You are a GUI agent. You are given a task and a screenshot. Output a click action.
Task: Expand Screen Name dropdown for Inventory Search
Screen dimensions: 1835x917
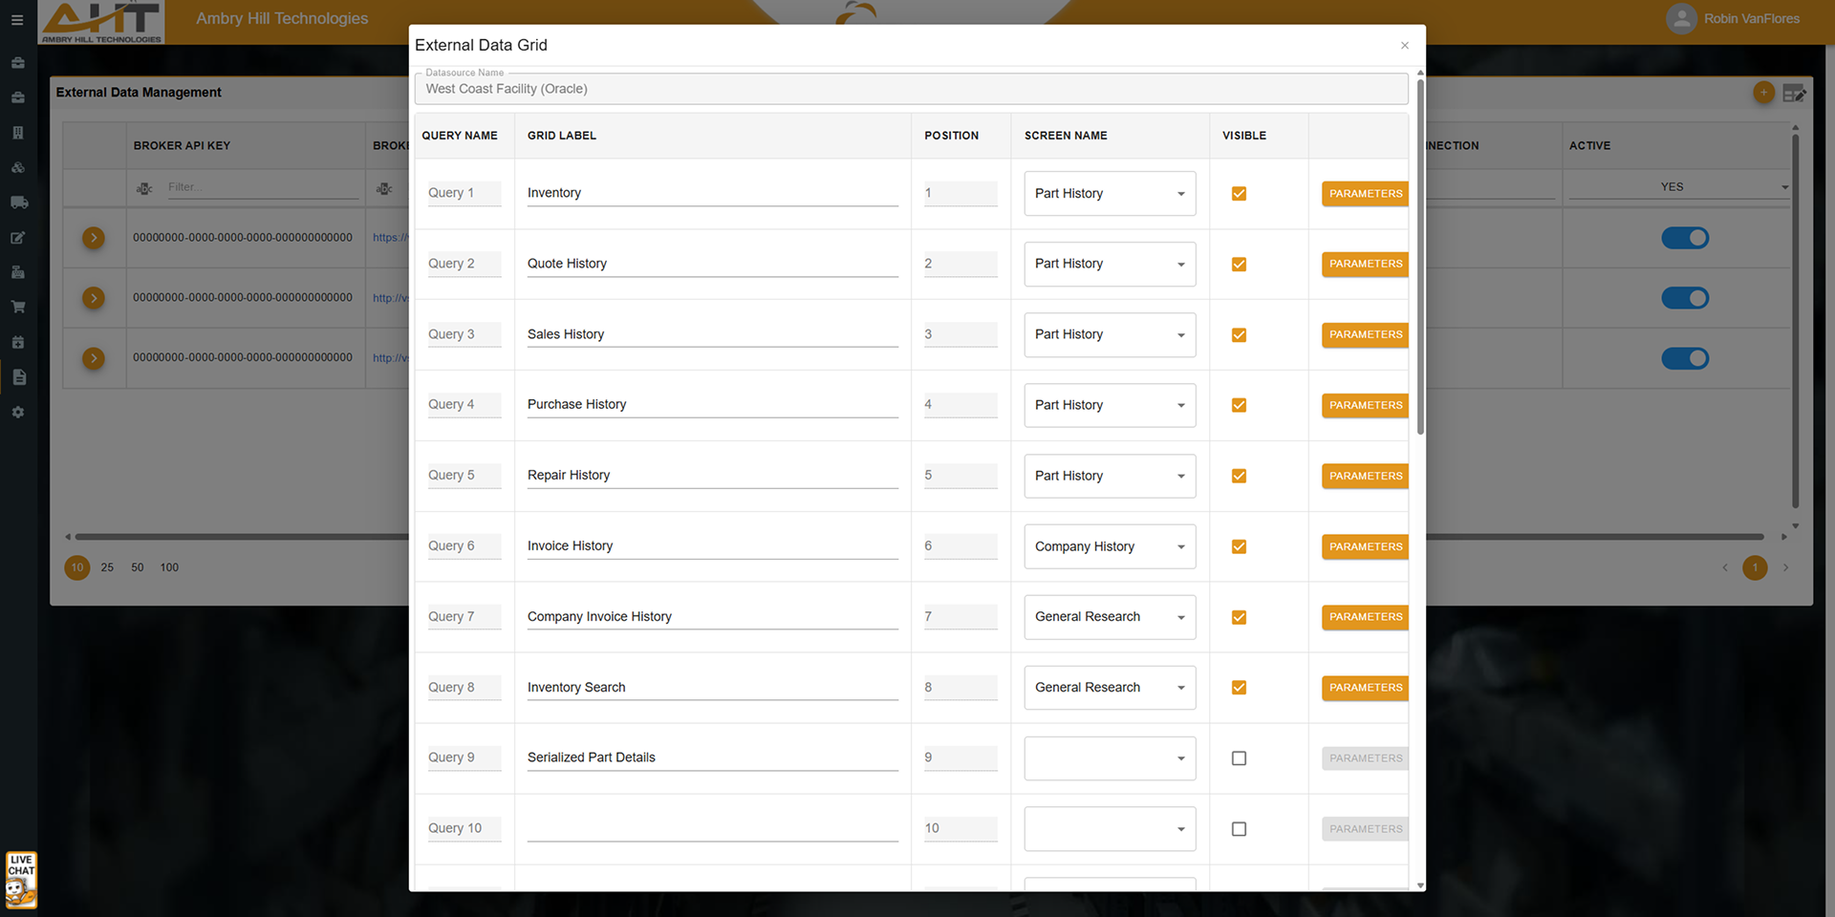click(1109, 688)
